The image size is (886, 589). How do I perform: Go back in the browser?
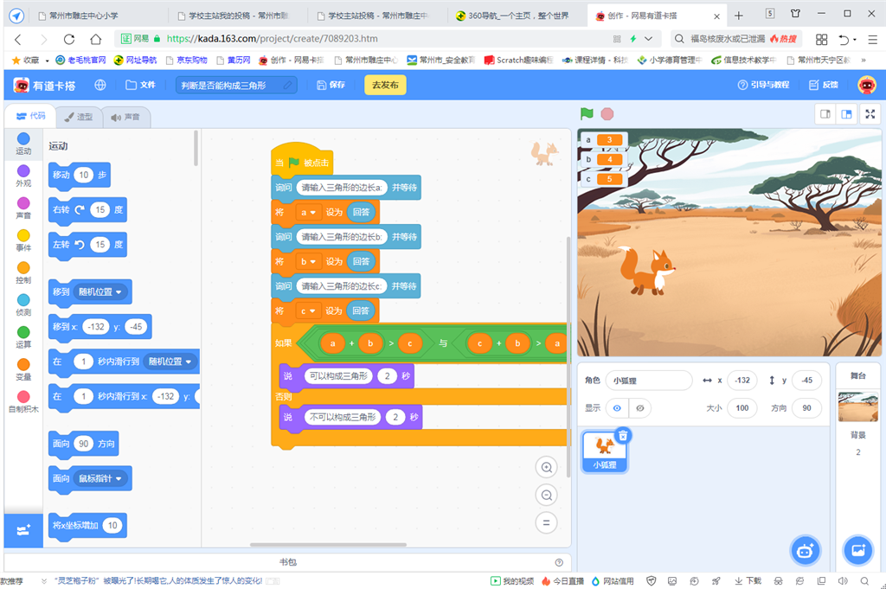(x=18, y=39)
